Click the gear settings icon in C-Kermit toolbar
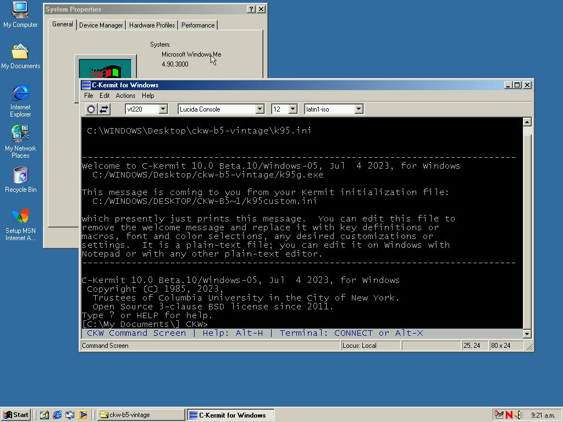The height and width of the screenshot is (422, 563). click(91, 109)
